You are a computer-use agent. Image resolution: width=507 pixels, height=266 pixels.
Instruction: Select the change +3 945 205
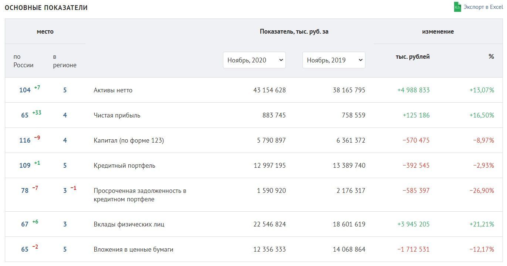pos(413,224)
